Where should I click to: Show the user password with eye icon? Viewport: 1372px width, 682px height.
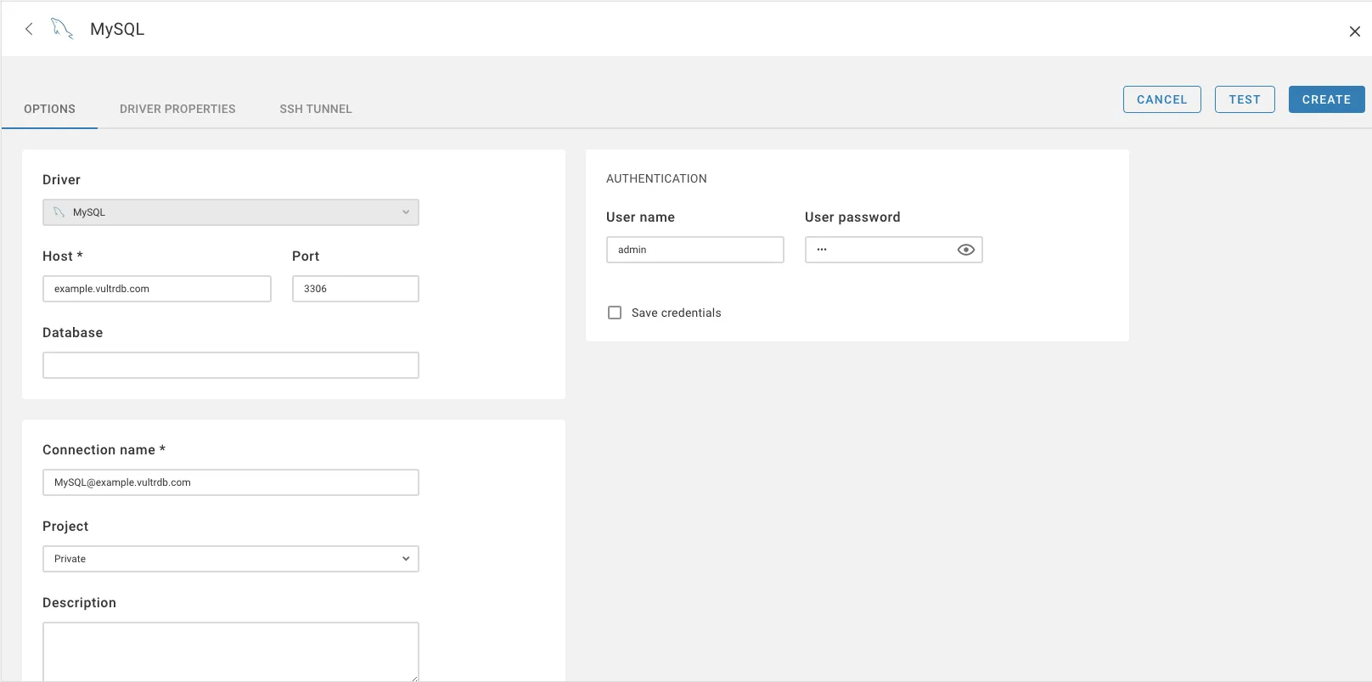tap(965, 250)
